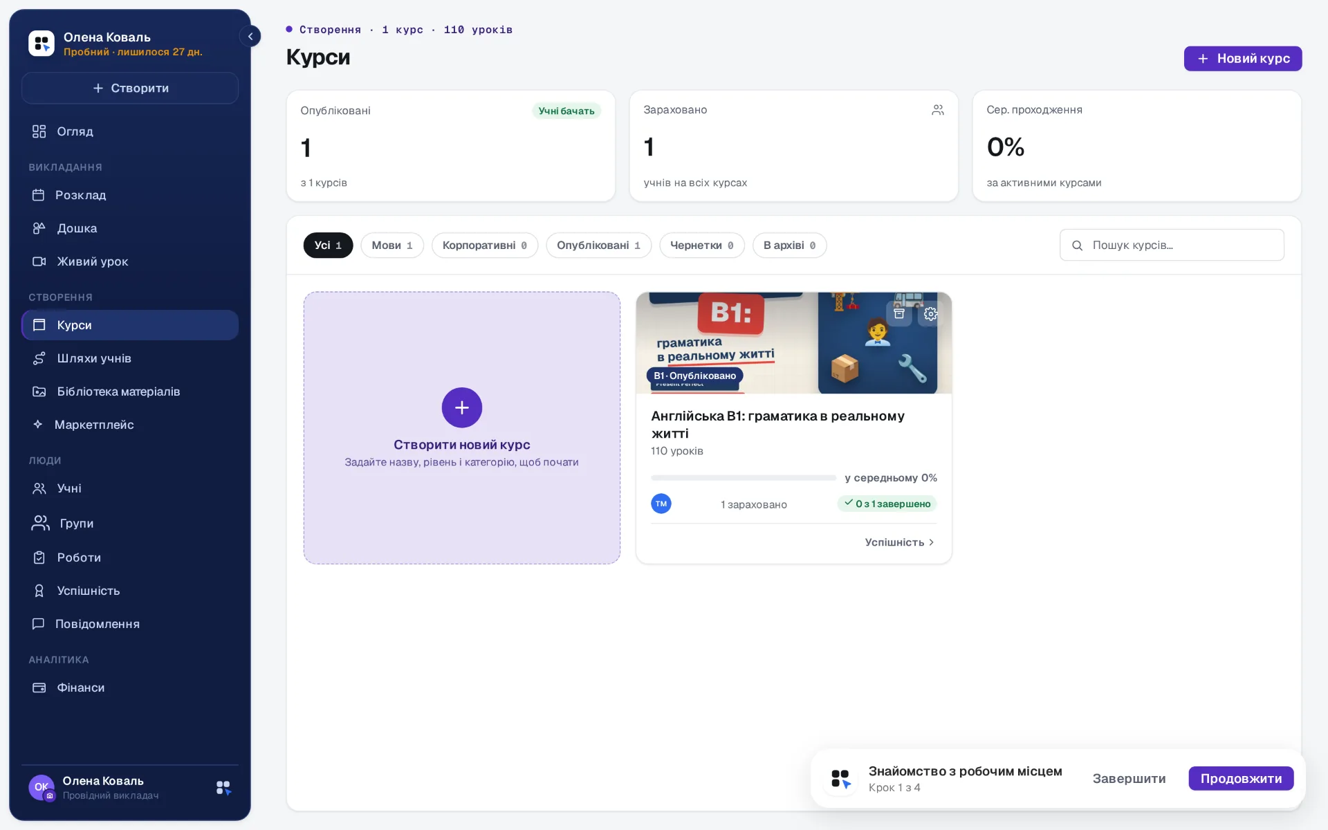
Task: Click the course average progress bar
Action: pyautogui.click(x=744, y=478)
